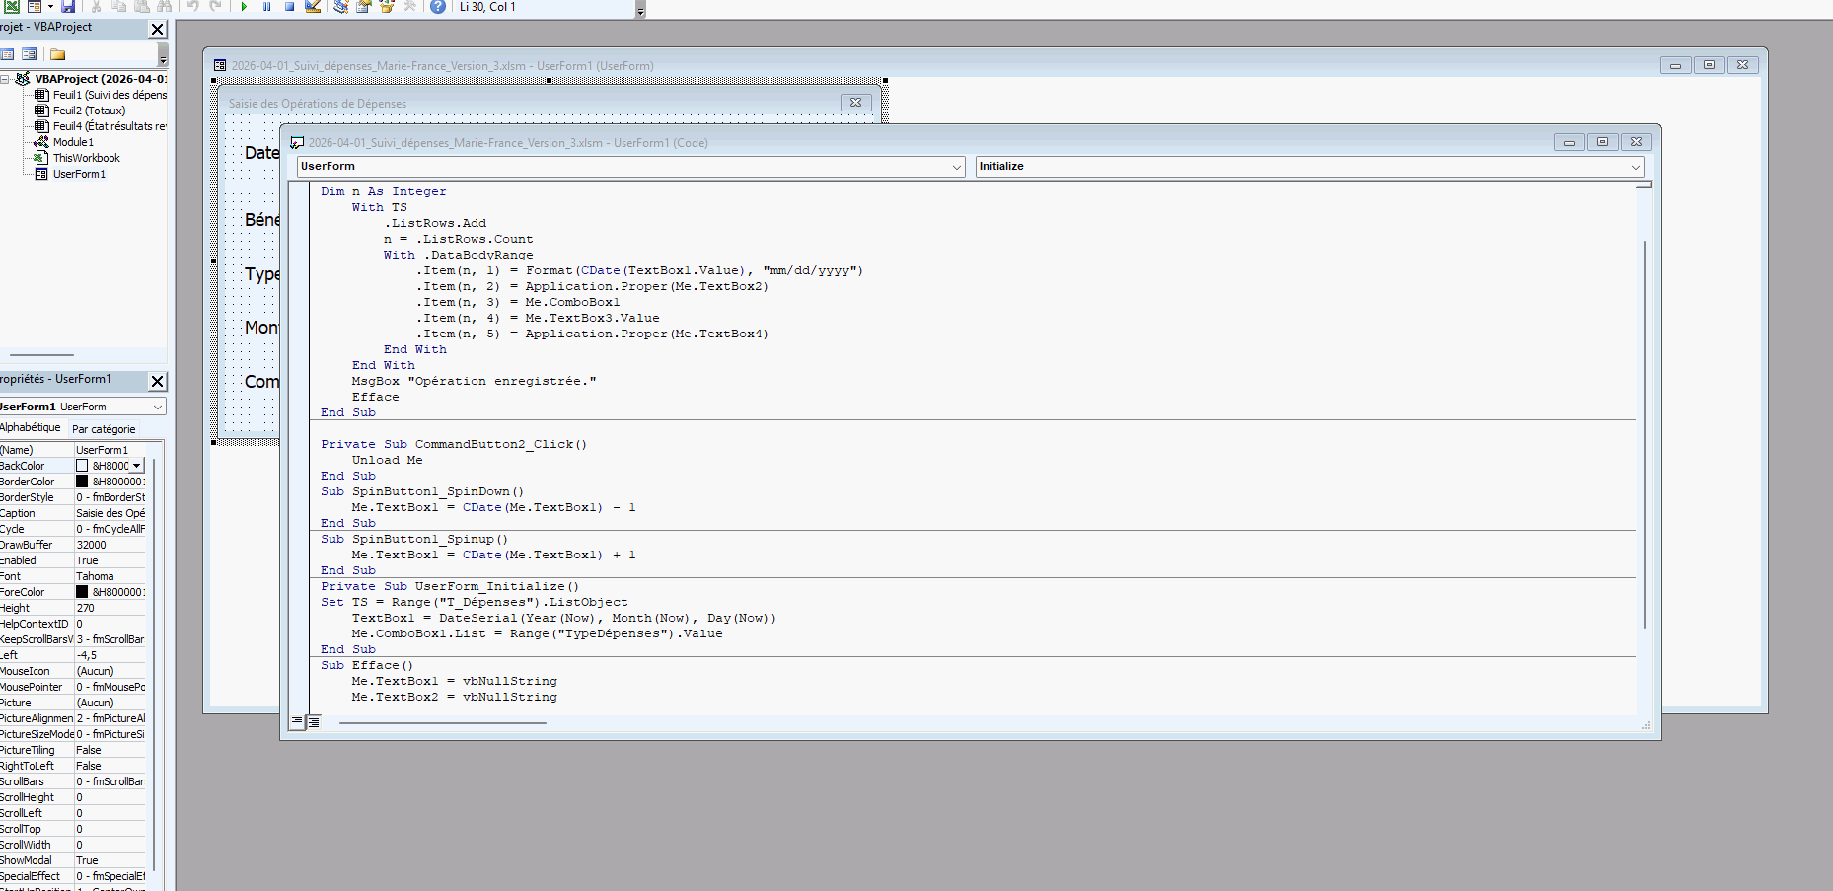Select the Alphabétique properties tab
The height and width of the screenshot is (891, 1833).
[31, 427]
